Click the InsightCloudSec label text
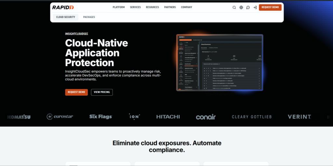The width and height of the screenshot is (333, 166). (77, 34)
